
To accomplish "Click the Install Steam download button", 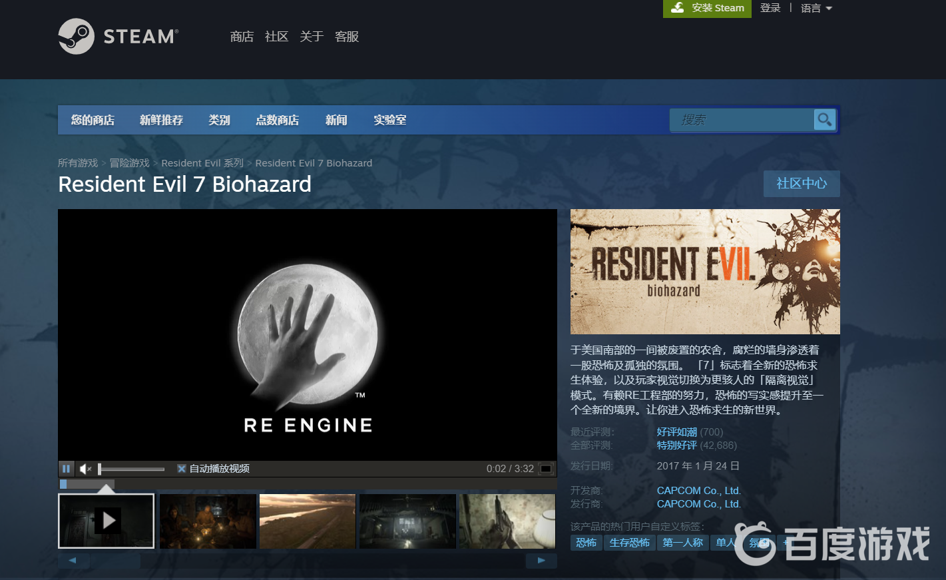I will point(707,8).
